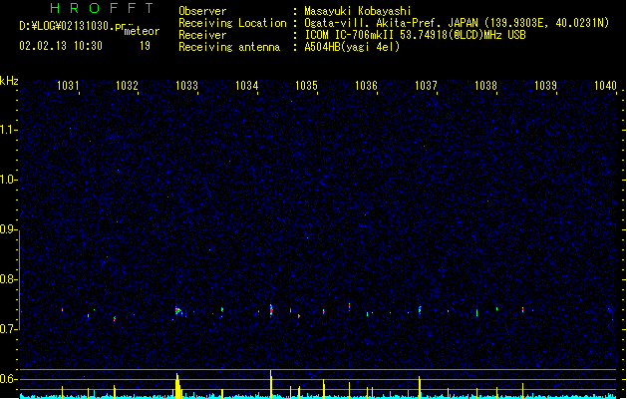Image resolution: width=627 pixels, height=399 pixels.
Task: Select the Ogata-vill. Akita-Pref. JAPAN location text
Action: tap(457, 23)
